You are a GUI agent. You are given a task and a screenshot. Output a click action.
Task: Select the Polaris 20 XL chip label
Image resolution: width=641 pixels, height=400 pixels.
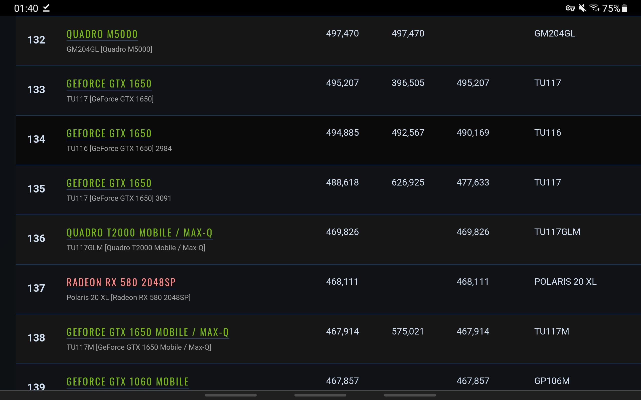coord(565,281)
